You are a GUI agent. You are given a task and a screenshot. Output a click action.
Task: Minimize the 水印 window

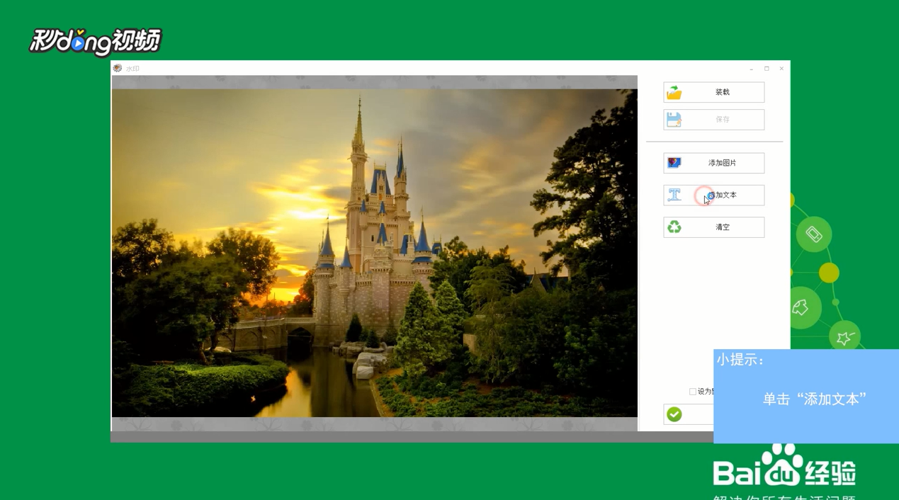point(751,69)
